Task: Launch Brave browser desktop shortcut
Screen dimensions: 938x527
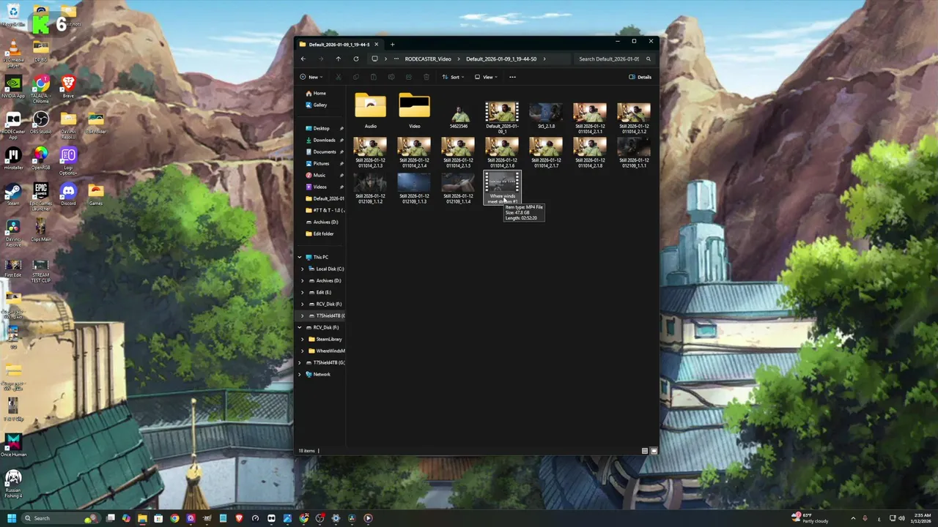Action: coord(68,86)
